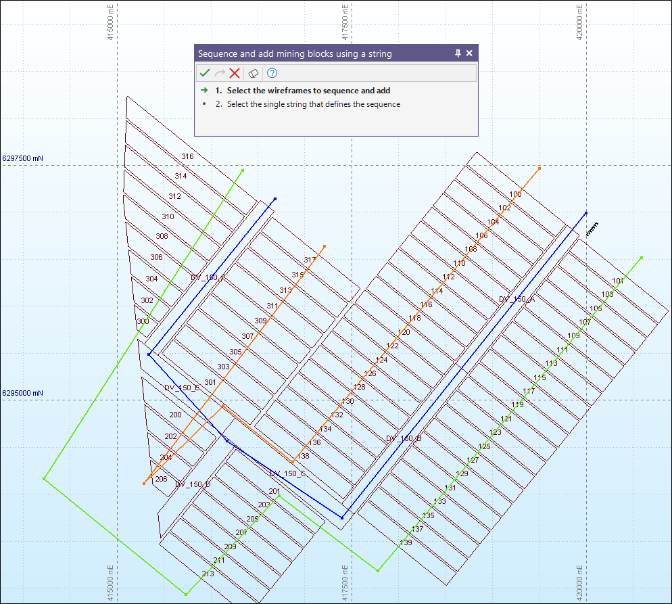This screenshot has height=604, width=672.
Task: Click the green Apply checkmark icon
Action: coord(205,73)
